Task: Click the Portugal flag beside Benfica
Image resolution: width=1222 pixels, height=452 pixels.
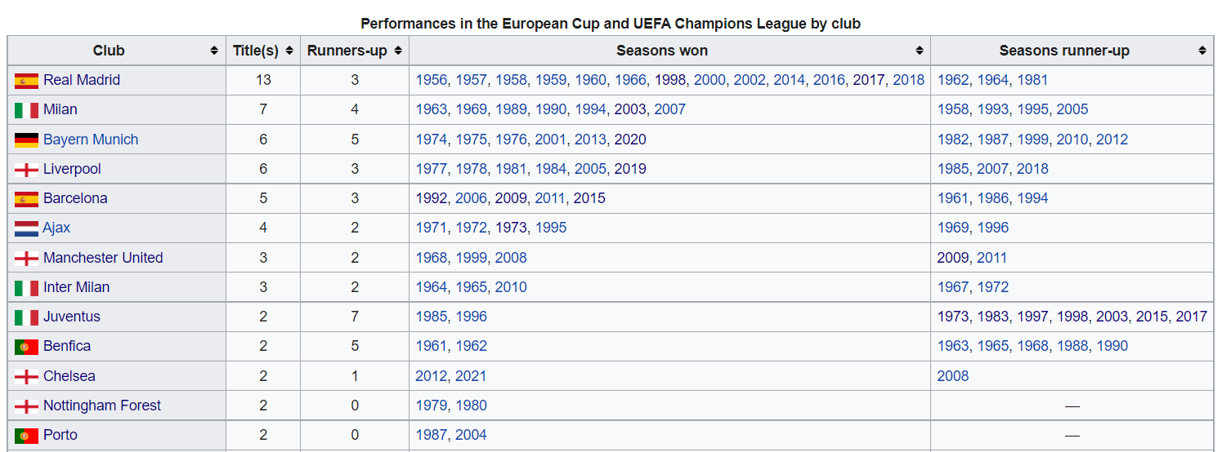Action: point(26,347)
